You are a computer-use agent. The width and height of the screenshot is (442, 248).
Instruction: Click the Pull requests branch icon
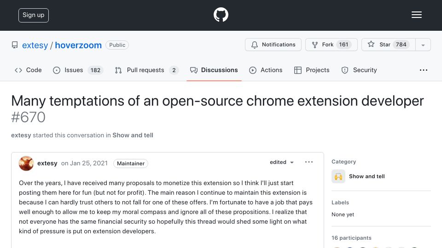(x=118, y=70)
